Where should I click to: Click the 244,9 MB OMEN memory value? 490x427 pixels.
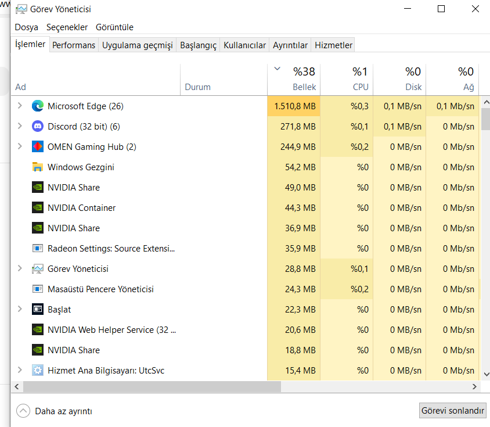(x=298, y=147)
